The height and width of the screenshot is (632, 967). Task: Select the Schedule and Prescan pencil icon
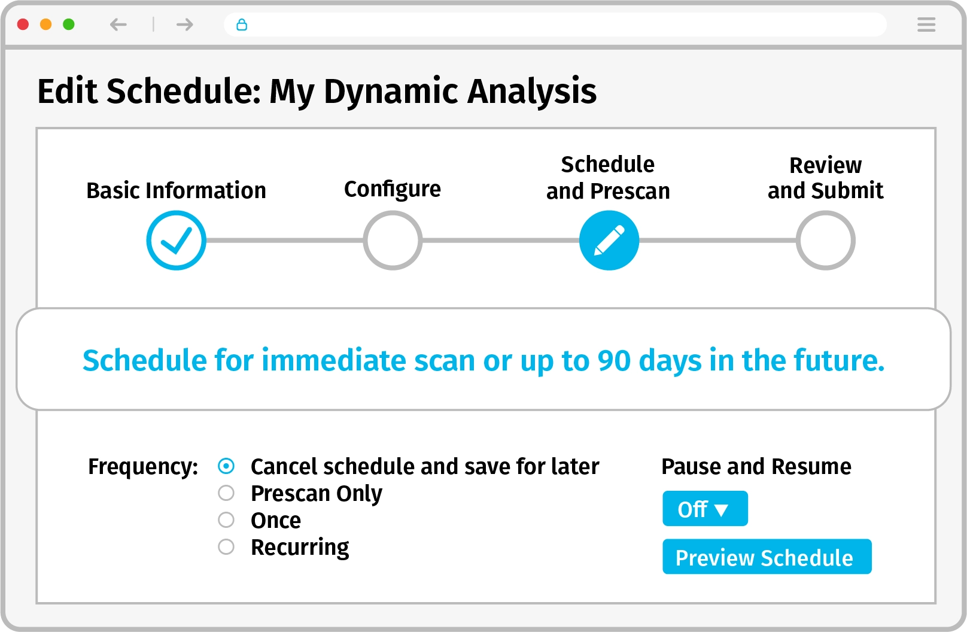pos(609,240)
